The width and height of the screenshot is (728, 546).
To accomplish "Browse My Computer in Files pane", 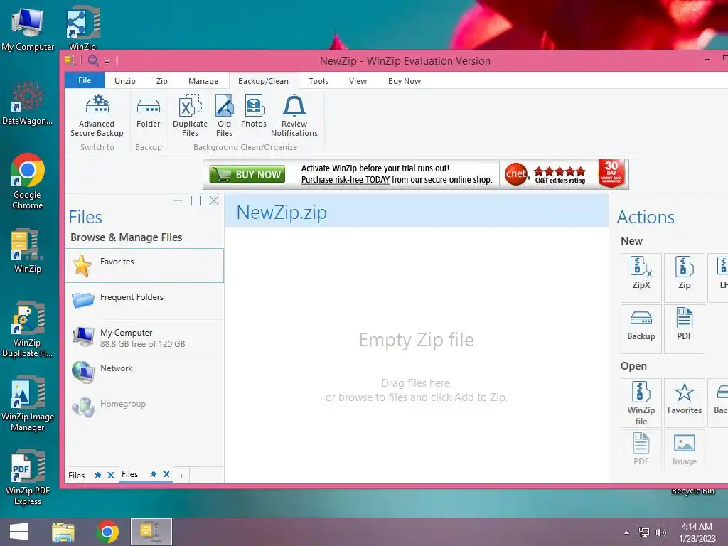I will 144,337.
